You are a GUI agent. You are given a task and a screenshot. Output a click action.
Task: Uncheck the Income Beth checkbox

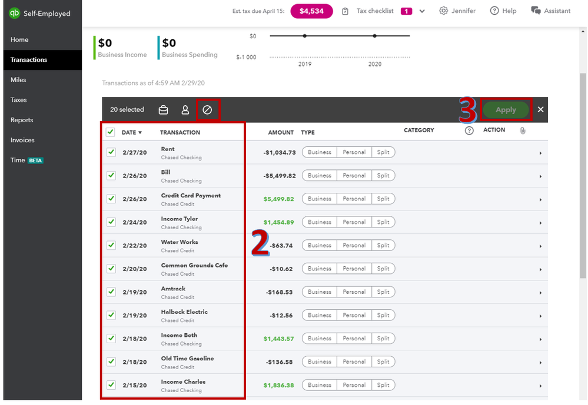pos(111,338)
